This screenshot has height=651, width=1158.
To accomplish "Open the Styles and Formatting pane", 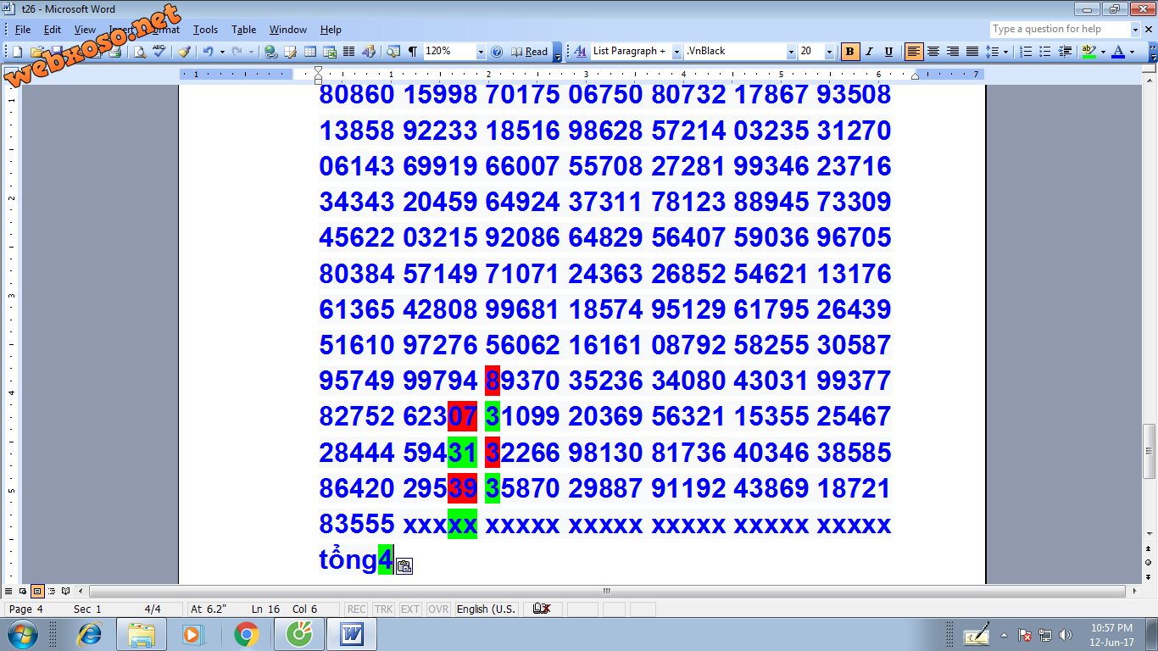I will (581, 52).
